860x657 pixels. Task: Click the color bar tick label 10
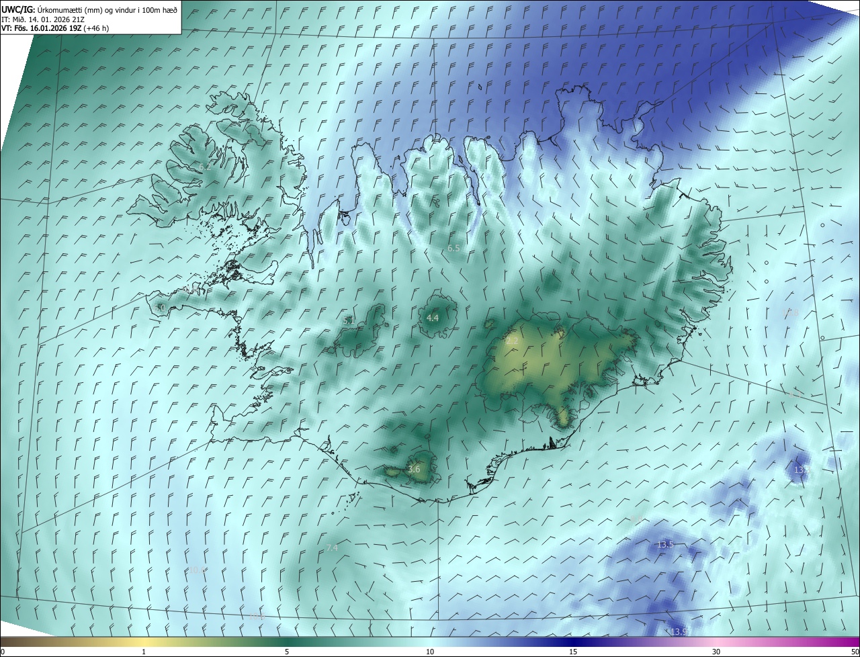pyautogui.click(x=430, y=652)
